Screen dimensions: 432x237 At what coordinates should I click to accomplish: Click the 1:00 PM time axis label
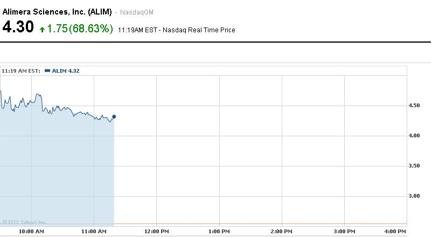tap(219, 232)
